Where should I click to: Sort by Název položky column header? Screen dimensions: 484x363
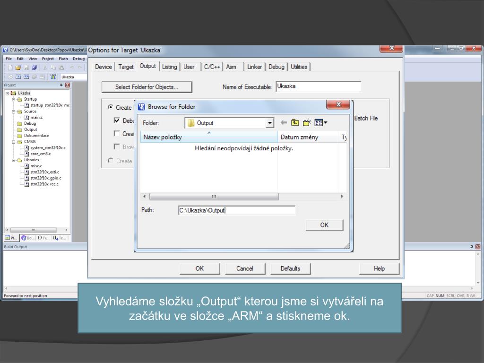pos(209,137)
